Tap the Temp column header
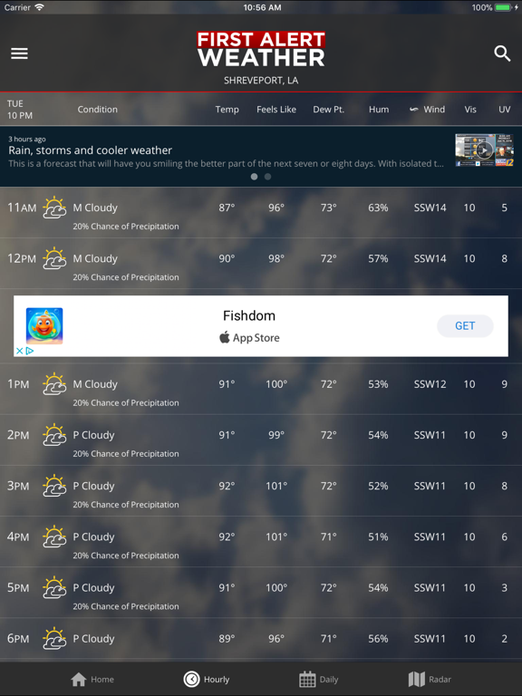The image size is (522, 696). [x=227, y=109]
